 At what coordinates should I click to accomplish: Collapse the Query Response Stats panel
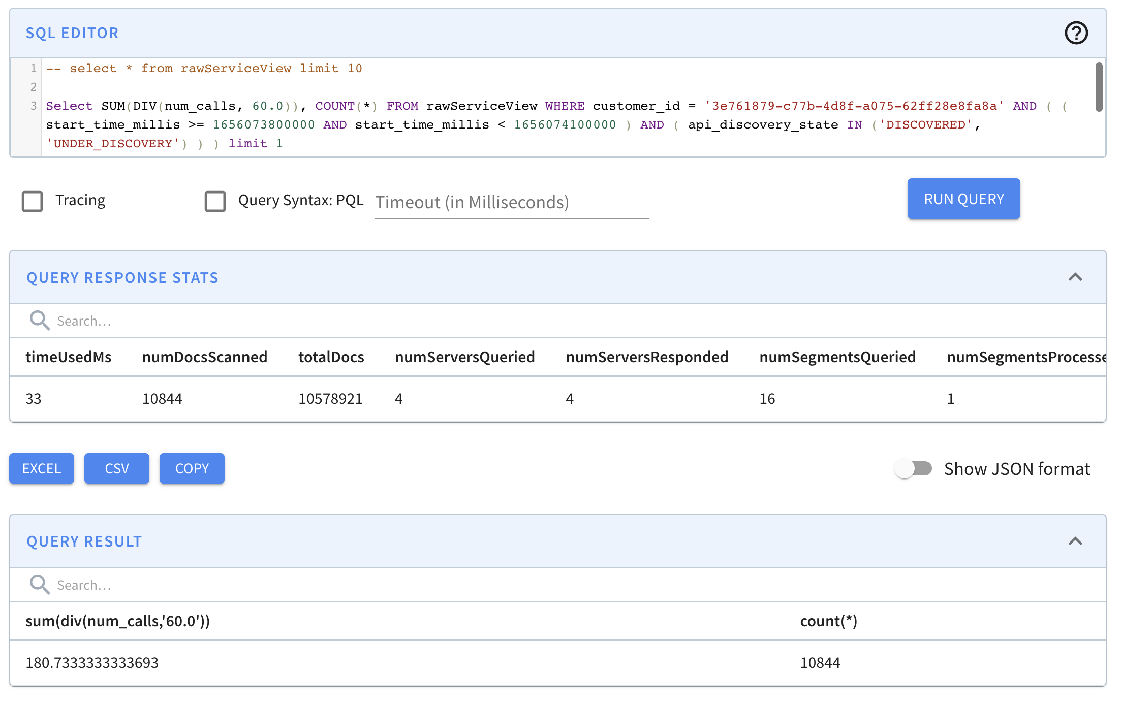click(1075, 277)
